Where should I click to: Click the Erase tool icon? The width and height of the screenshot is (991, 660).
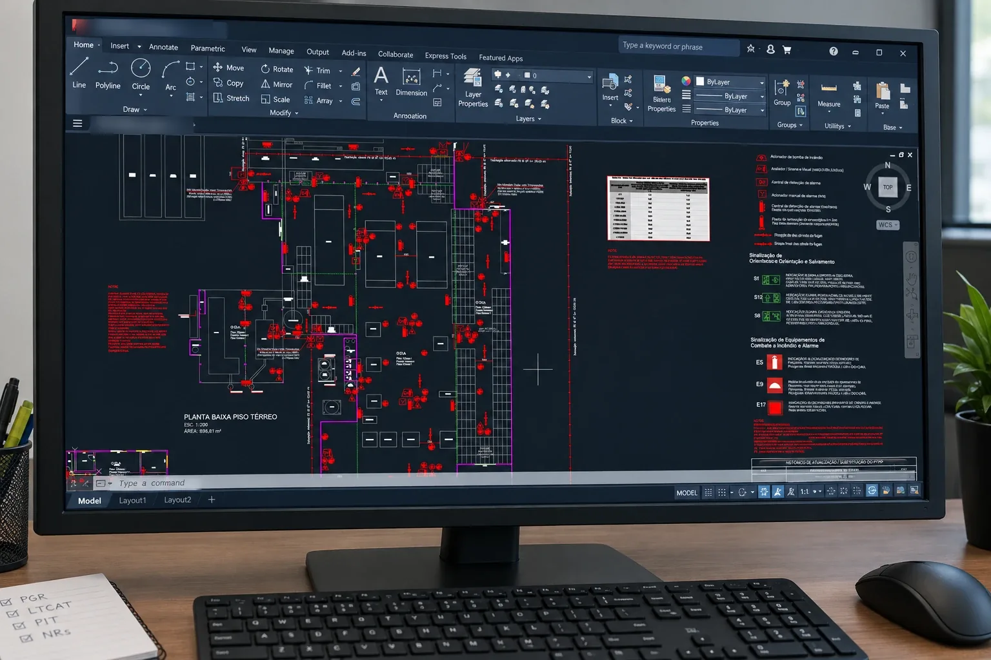pyautogui.click(x=355, y=72)
